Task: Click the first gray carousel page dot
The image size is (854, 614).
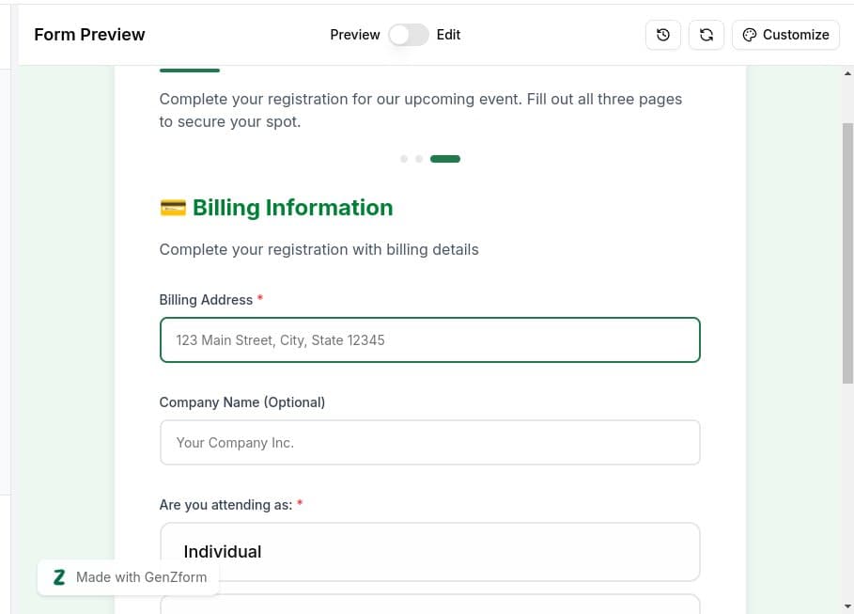Action: 404,159
